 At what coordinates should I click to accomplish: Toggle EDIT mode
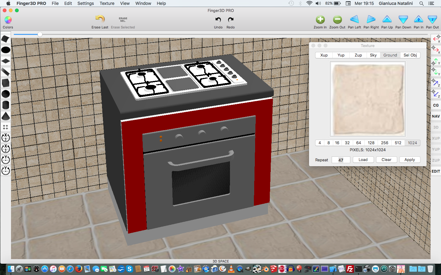[436, 171]
